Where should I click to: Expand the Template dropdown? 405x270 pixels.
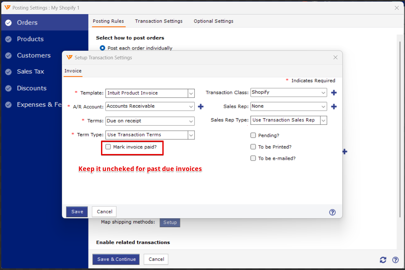pyautogui.click(x=191, y=93)
